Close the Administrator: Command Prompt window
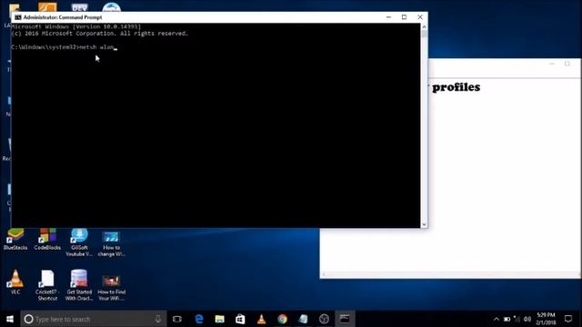582x327 pixels. (x=420, y=17)
